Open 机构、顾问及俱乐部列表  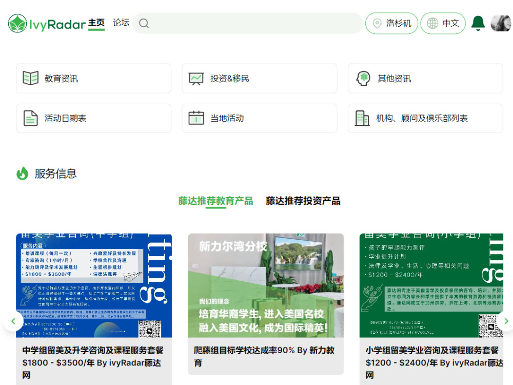[x=425, y=118]
